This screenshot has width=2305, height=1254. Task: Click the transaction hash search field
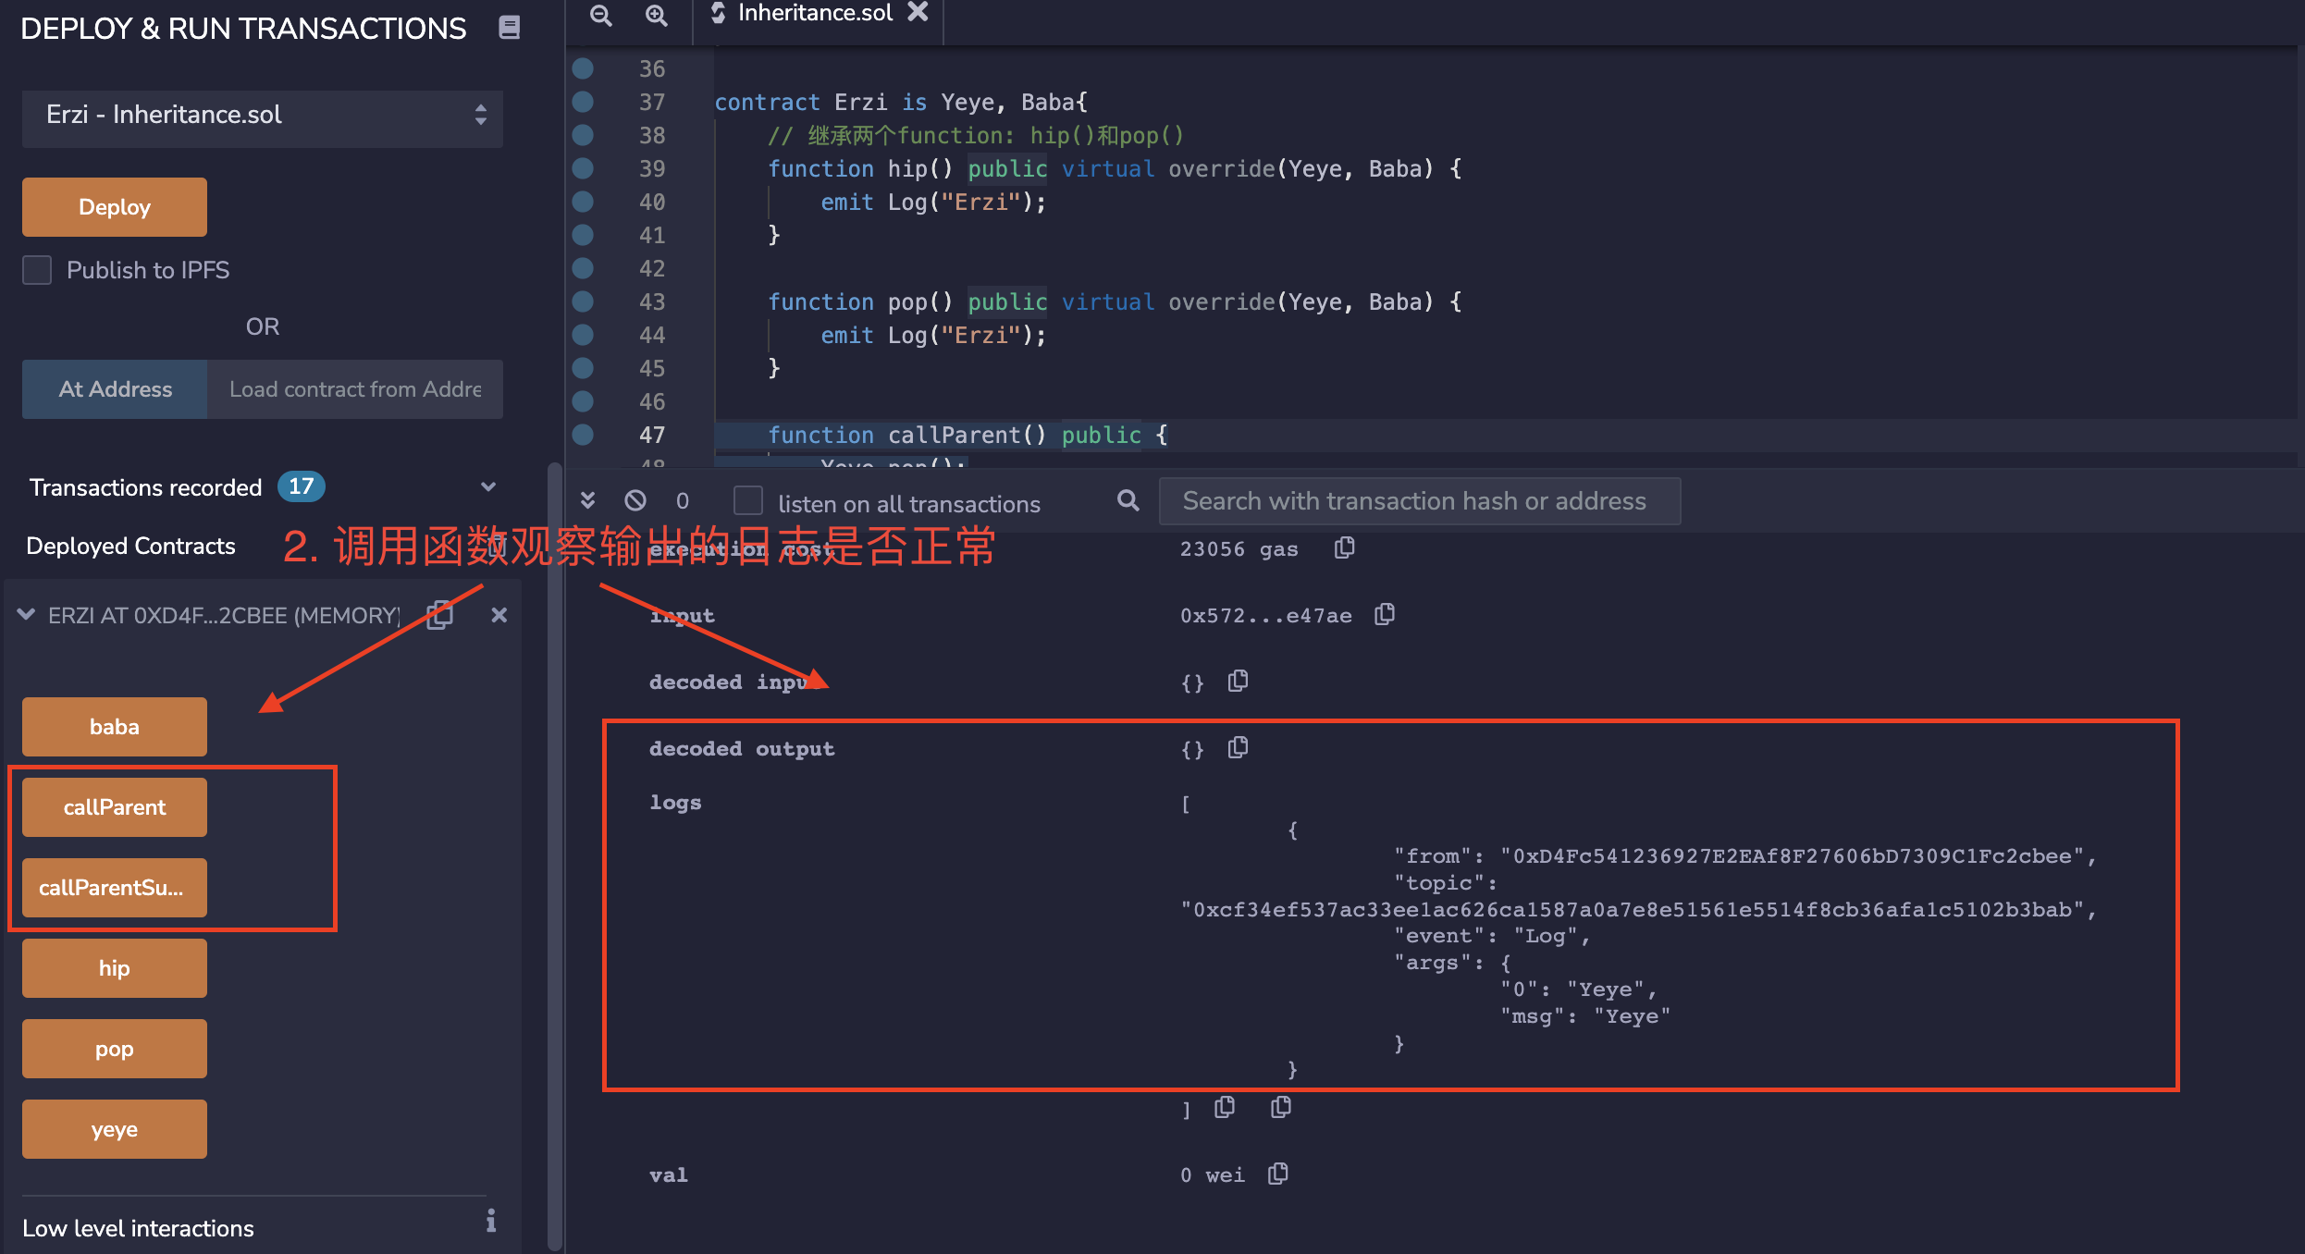click(x=1419, y=501)
